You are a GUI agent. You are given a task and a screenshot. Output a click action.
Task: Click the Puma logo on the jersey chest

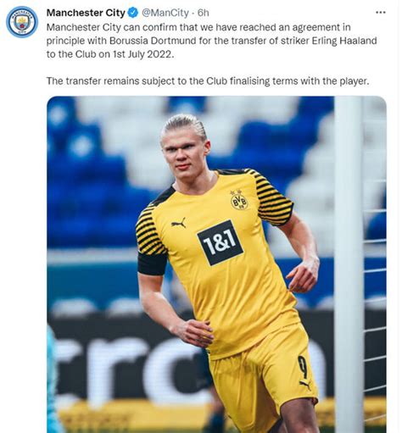(179, 223)
